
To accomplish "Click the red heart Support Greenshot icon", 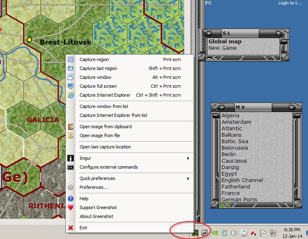I will (x=71, y=207).
